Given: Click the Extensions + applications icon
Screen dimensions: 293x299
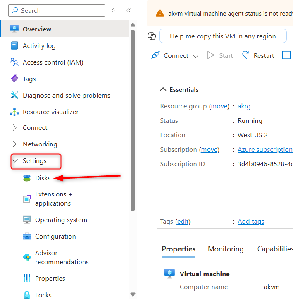Looking at the screenshot, I should (27, 199).
